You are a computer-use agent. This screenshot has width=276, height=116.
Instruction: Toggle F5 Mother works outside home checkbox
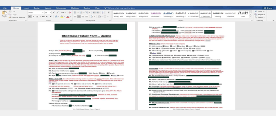point(79,89)
